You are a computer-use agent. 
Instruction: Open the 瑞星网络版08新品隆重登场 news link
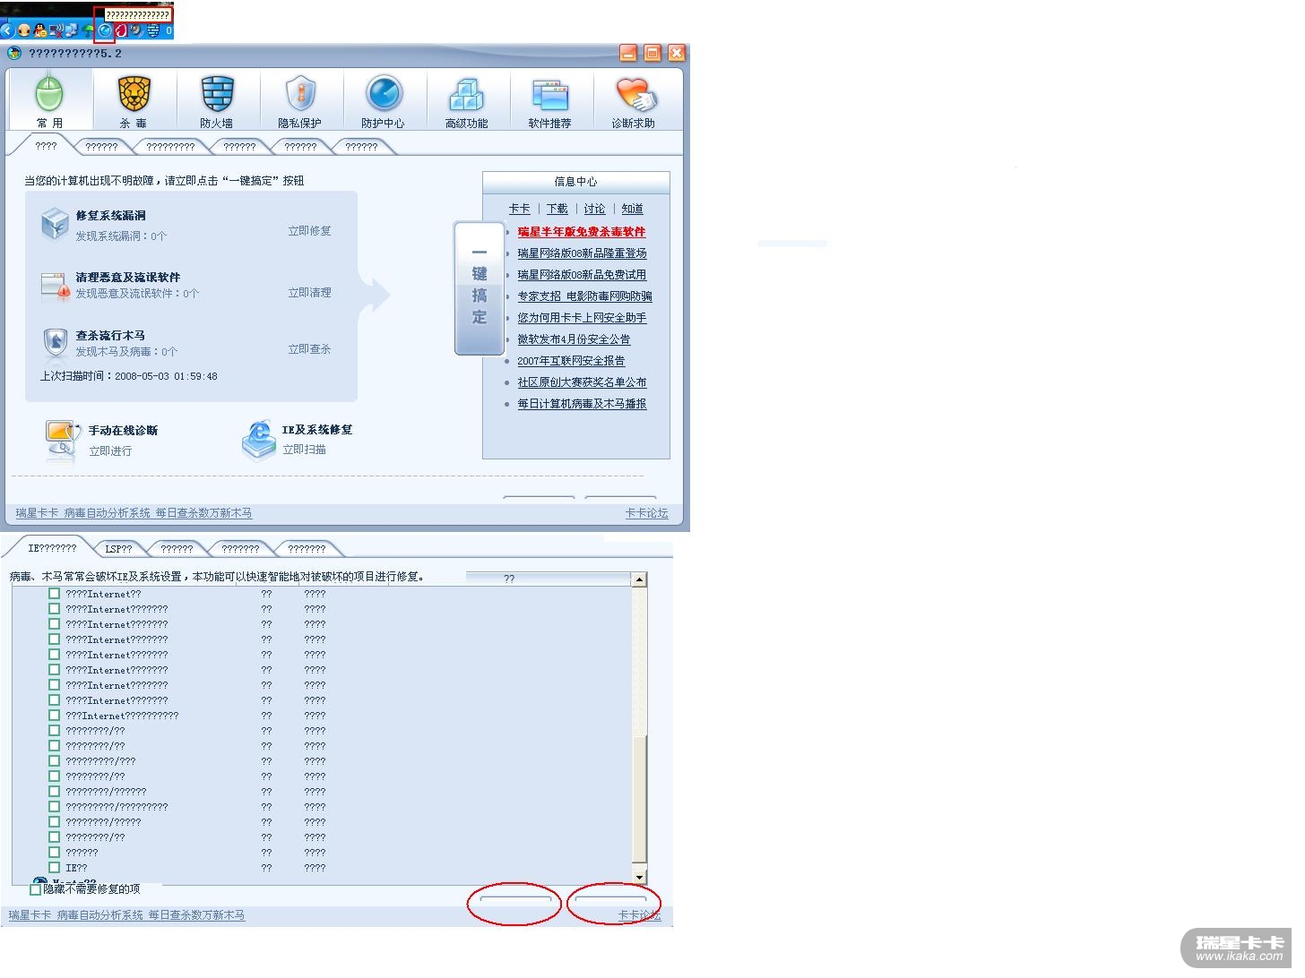(582, 253)
